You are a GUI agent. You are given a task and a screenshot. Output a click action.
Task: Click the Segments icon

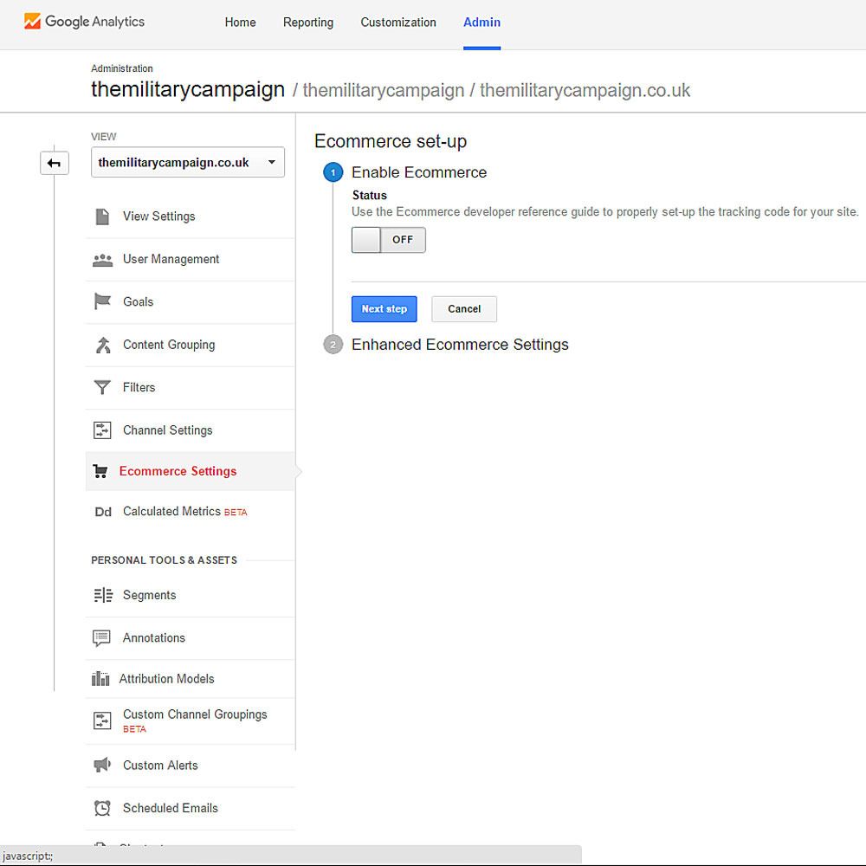(x=103, y=595)
